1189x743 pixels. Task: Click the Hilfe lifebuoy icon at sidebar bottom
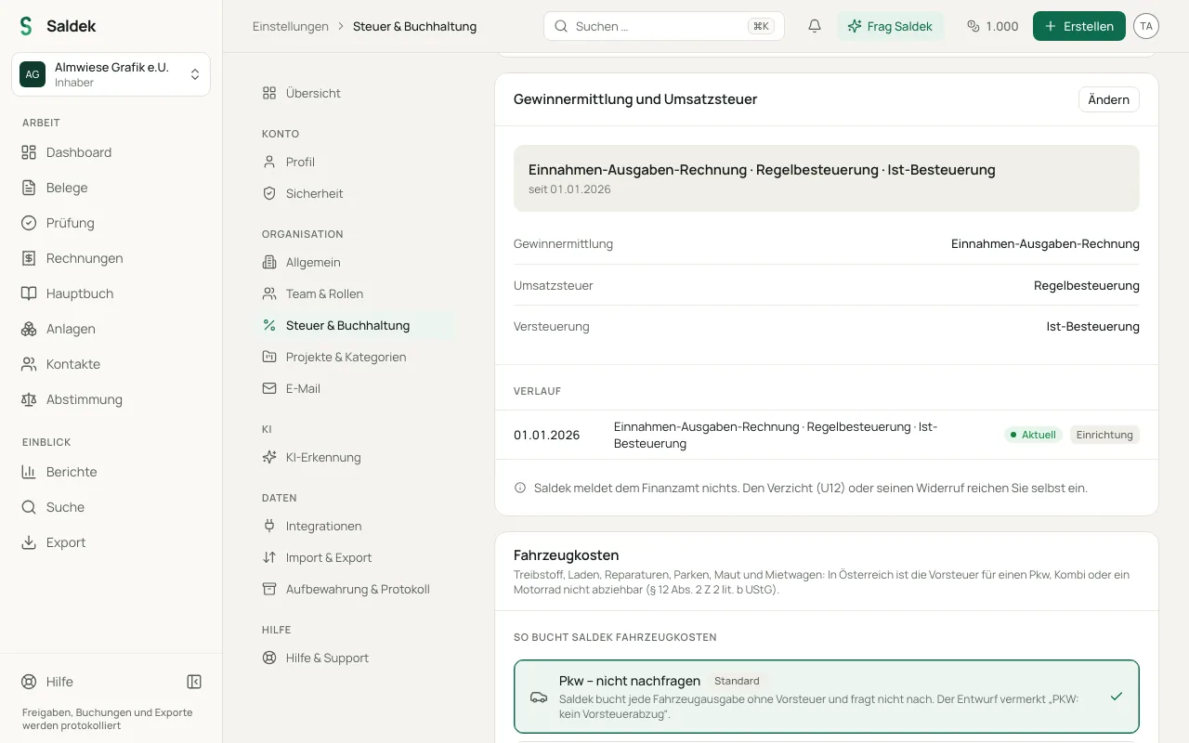tap(29, 682)
